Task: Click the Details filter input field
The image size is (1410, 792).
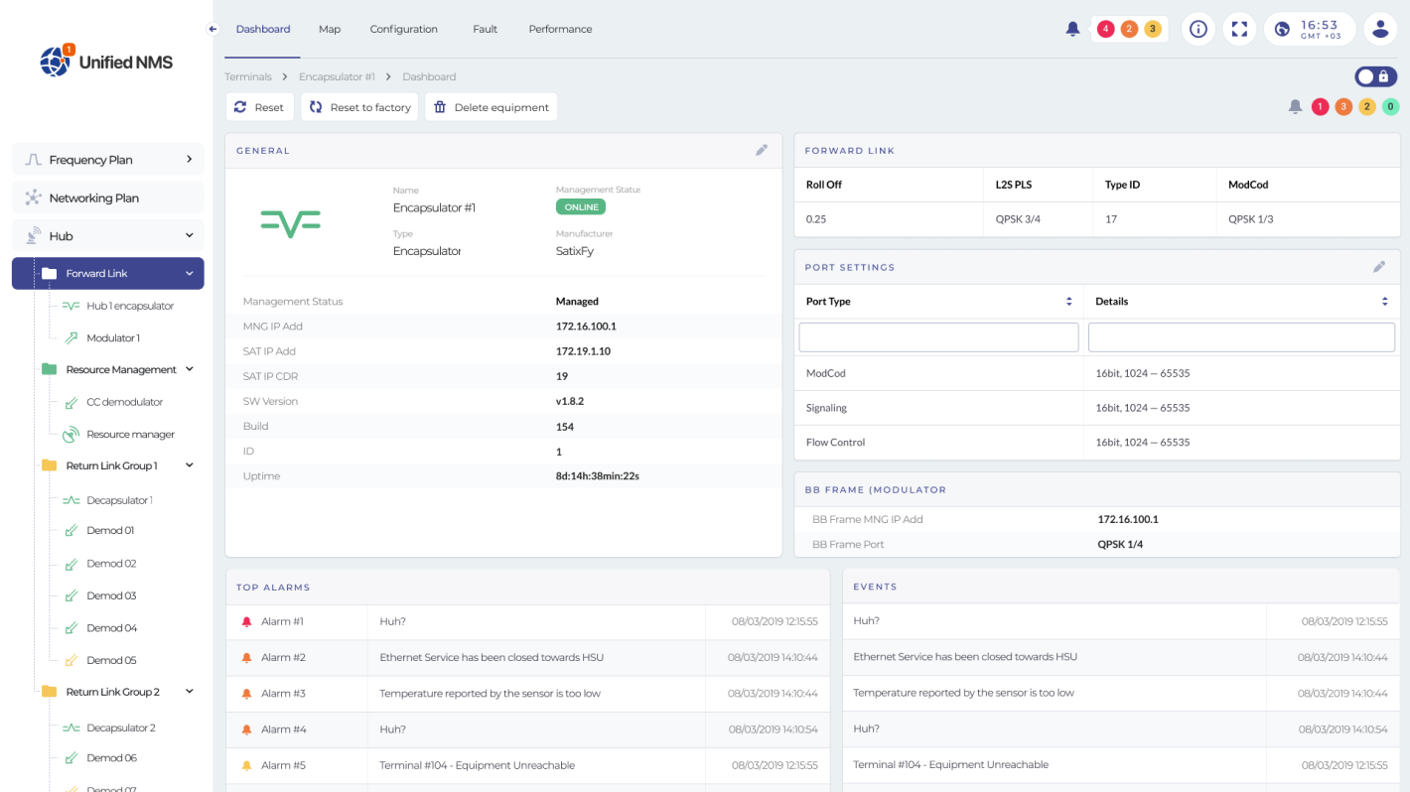Action: [x=1241, y=336]
